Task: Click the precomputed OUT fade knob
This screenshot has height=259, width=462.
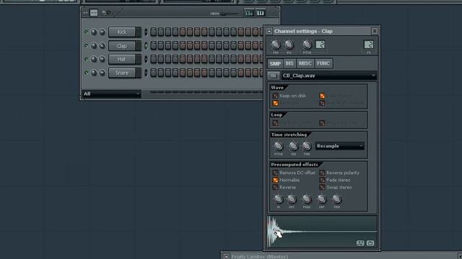Action: (x=292, y=199)
